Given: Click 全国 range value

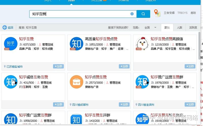Looking at the screenshot, I should pos(147,27).
